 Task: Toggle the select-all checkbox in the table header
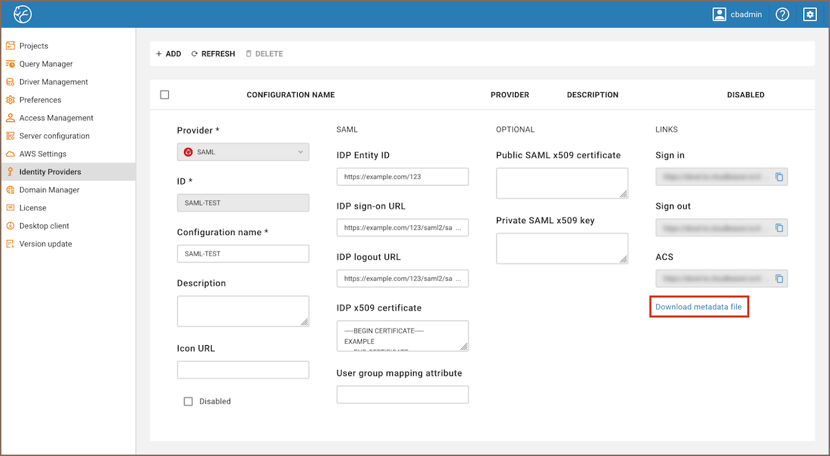(164, 94)
